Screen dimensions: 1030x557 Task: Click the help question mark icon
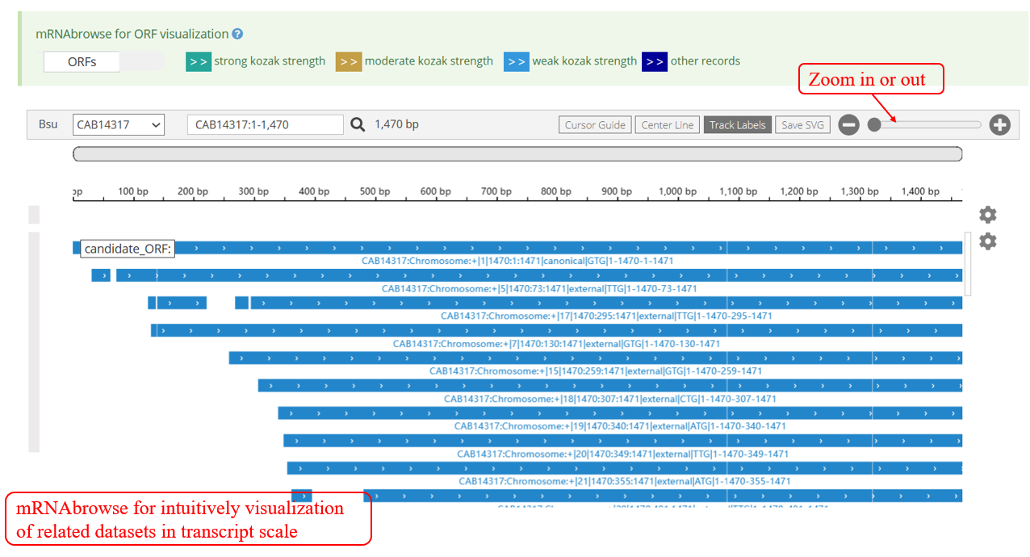point(237,34)
